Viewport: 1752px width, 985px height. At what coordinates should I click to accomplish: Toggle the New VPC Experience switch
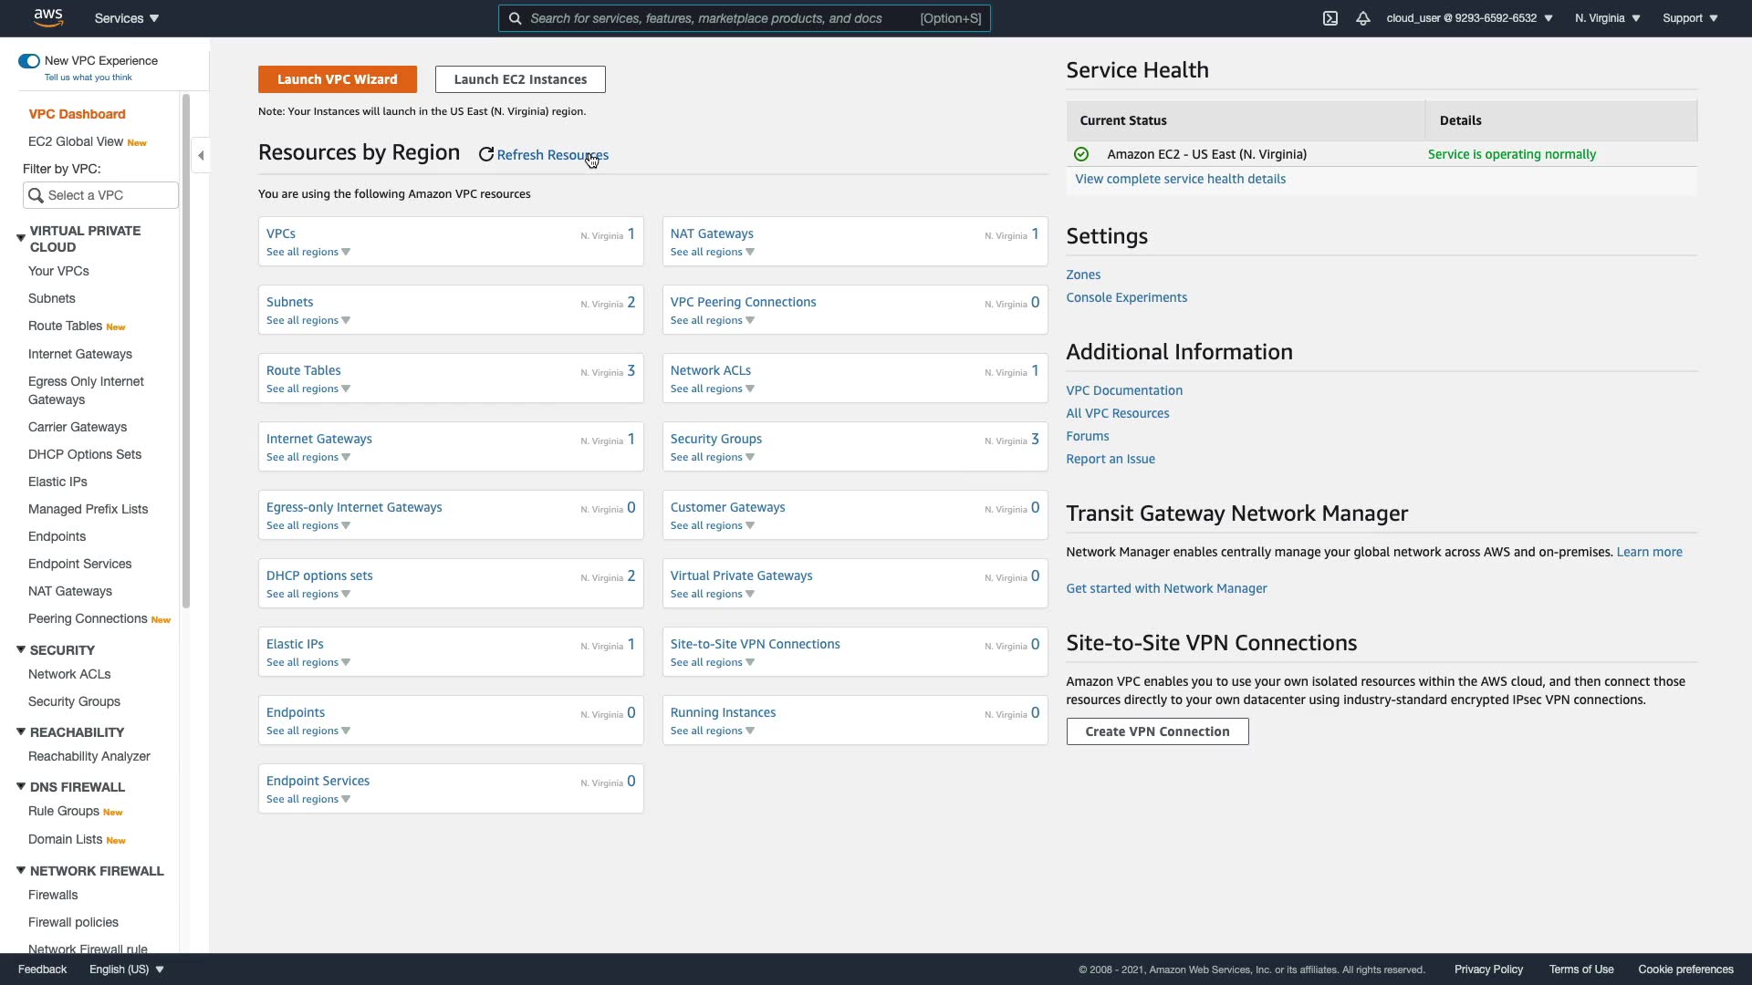point(29,61)
